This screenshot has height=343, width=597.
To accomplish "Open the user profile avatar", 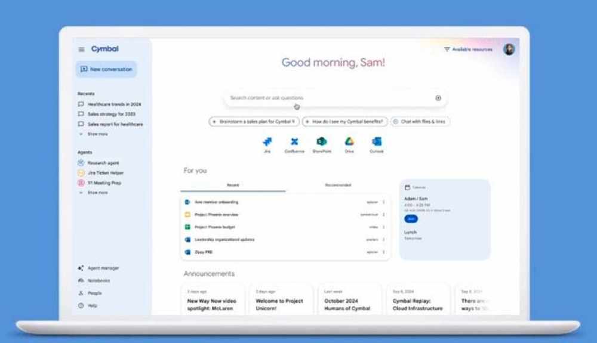I will (x=509, y=50).
